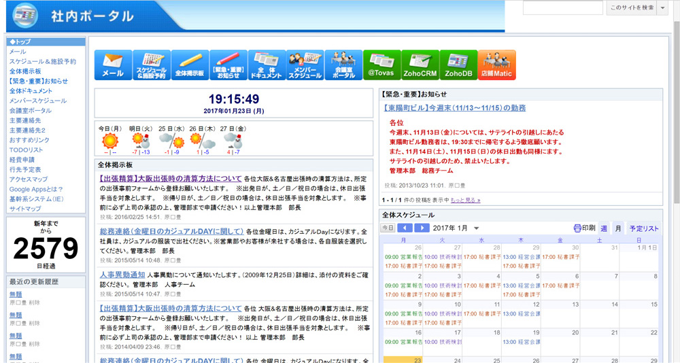Screen dimensions: 680x363
Task: Select calendar day 23 highlighted cell
Action: (403, 360)
